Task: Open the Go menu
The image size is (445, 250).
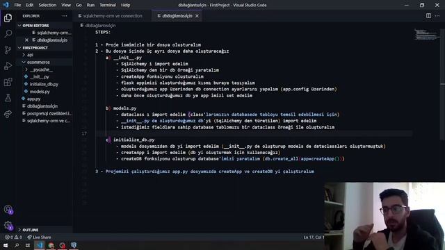Action: pyautogui.click(x=79, y=5)
